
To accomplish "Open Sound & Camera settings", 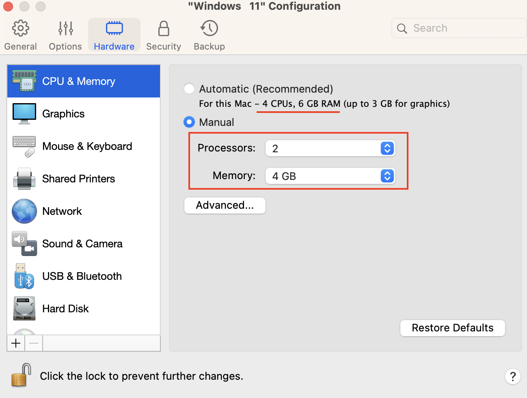I will [82, 244].
